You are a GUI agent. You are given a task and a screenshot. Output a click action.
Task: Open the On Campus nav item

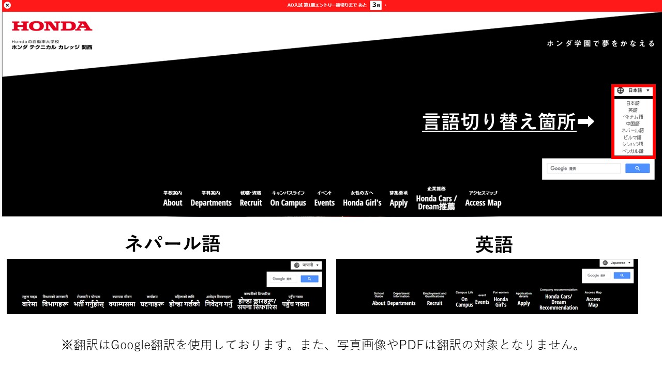click(288, 203)
